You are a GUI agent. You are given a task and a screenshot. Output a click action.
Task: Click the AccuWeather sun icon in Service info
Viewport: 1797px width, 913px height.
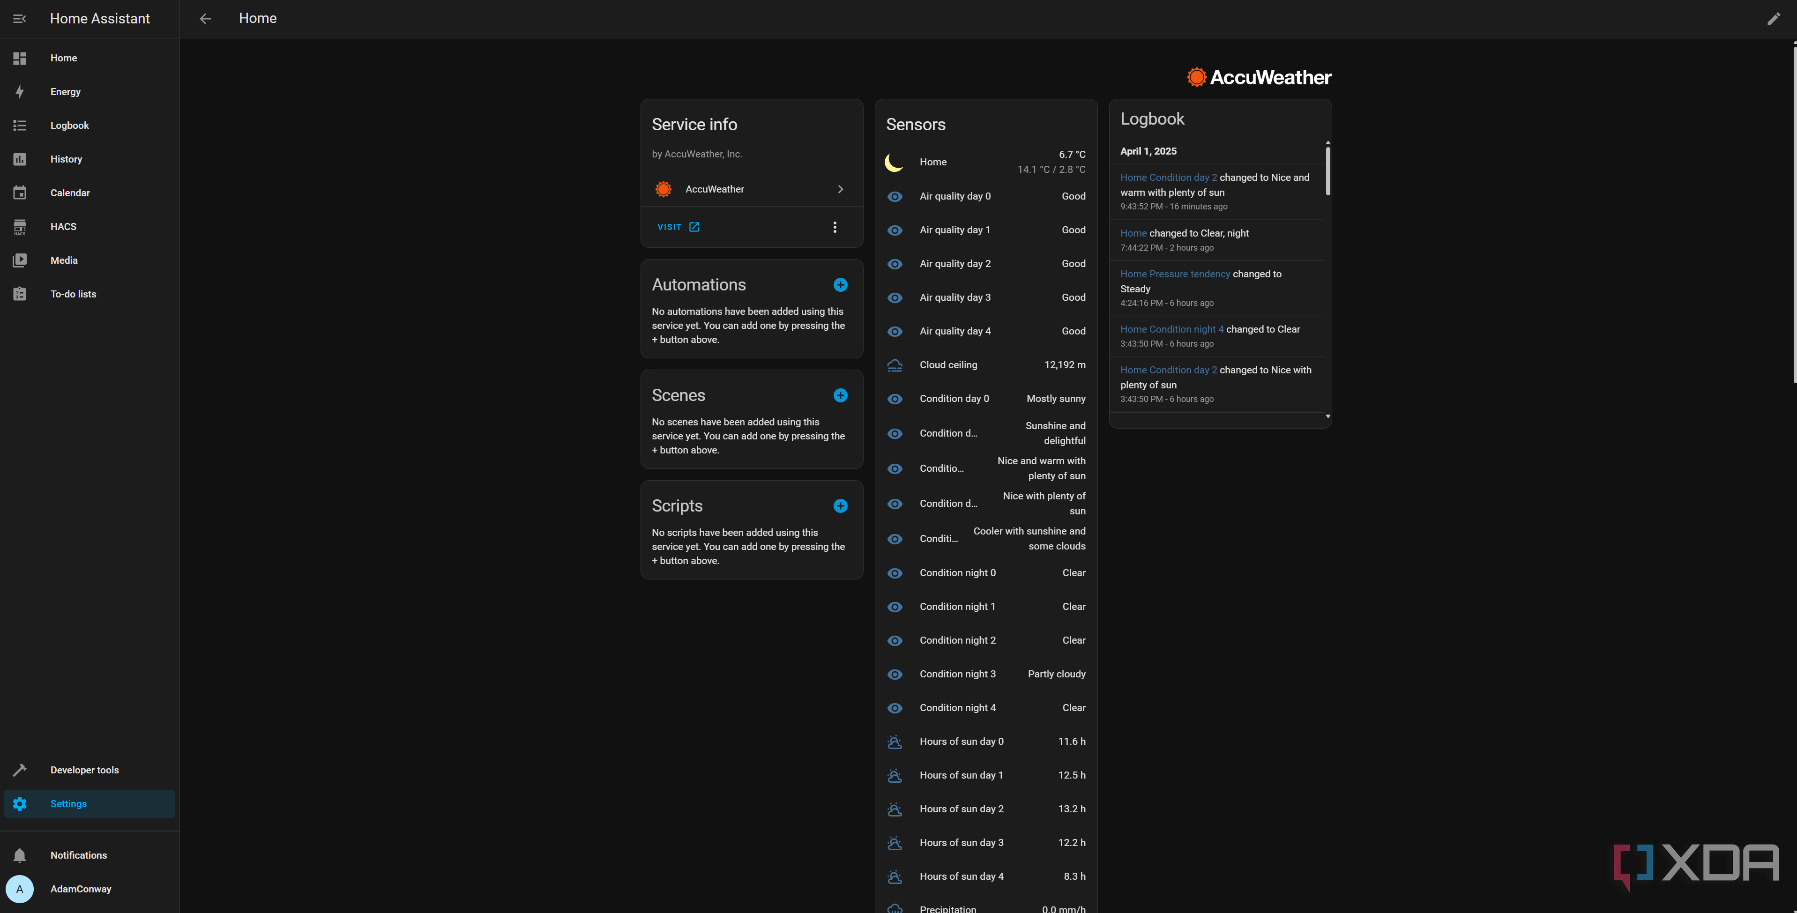click(664, 189)
